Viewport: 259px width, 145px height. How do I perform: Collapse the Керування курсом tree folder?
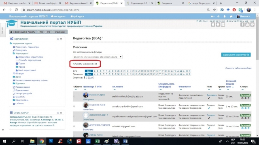click(11, 43)
